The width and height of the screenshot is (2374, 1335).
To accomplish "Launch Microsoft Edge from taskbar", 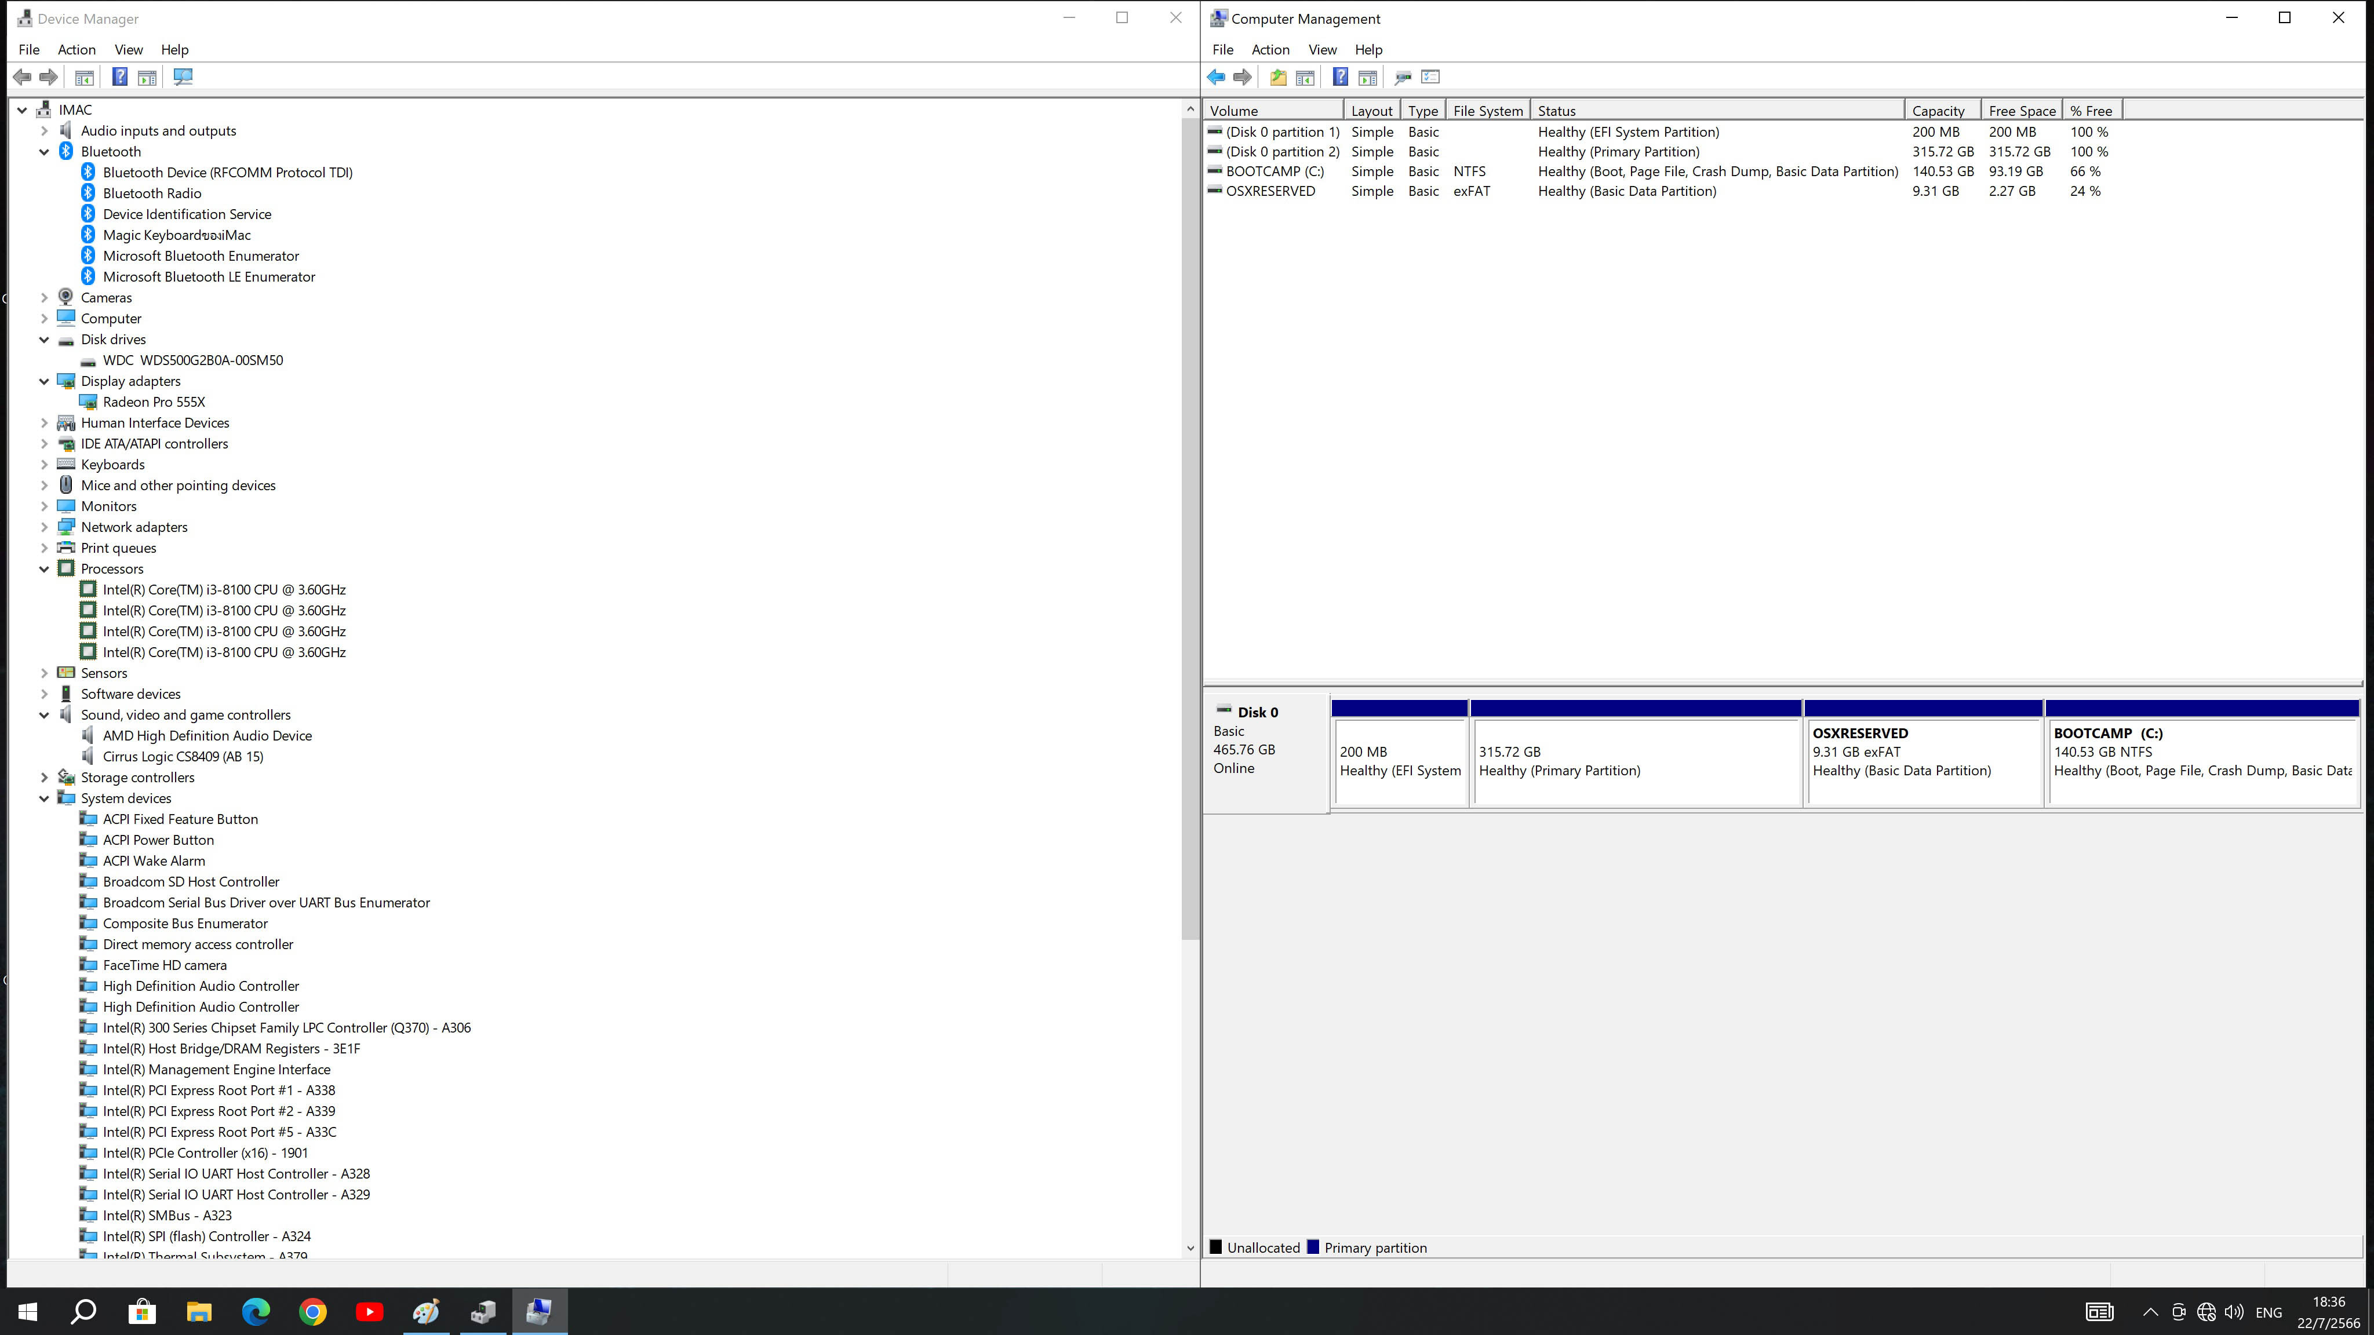I will pyautogui.click(x=256, y=1311).
